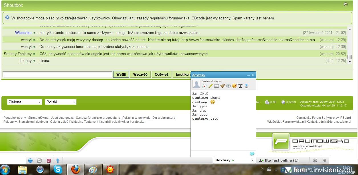Open Reklama w serwisie link
Image resolution: width=358 pixels, height=175 pixels.
[136, 118]
